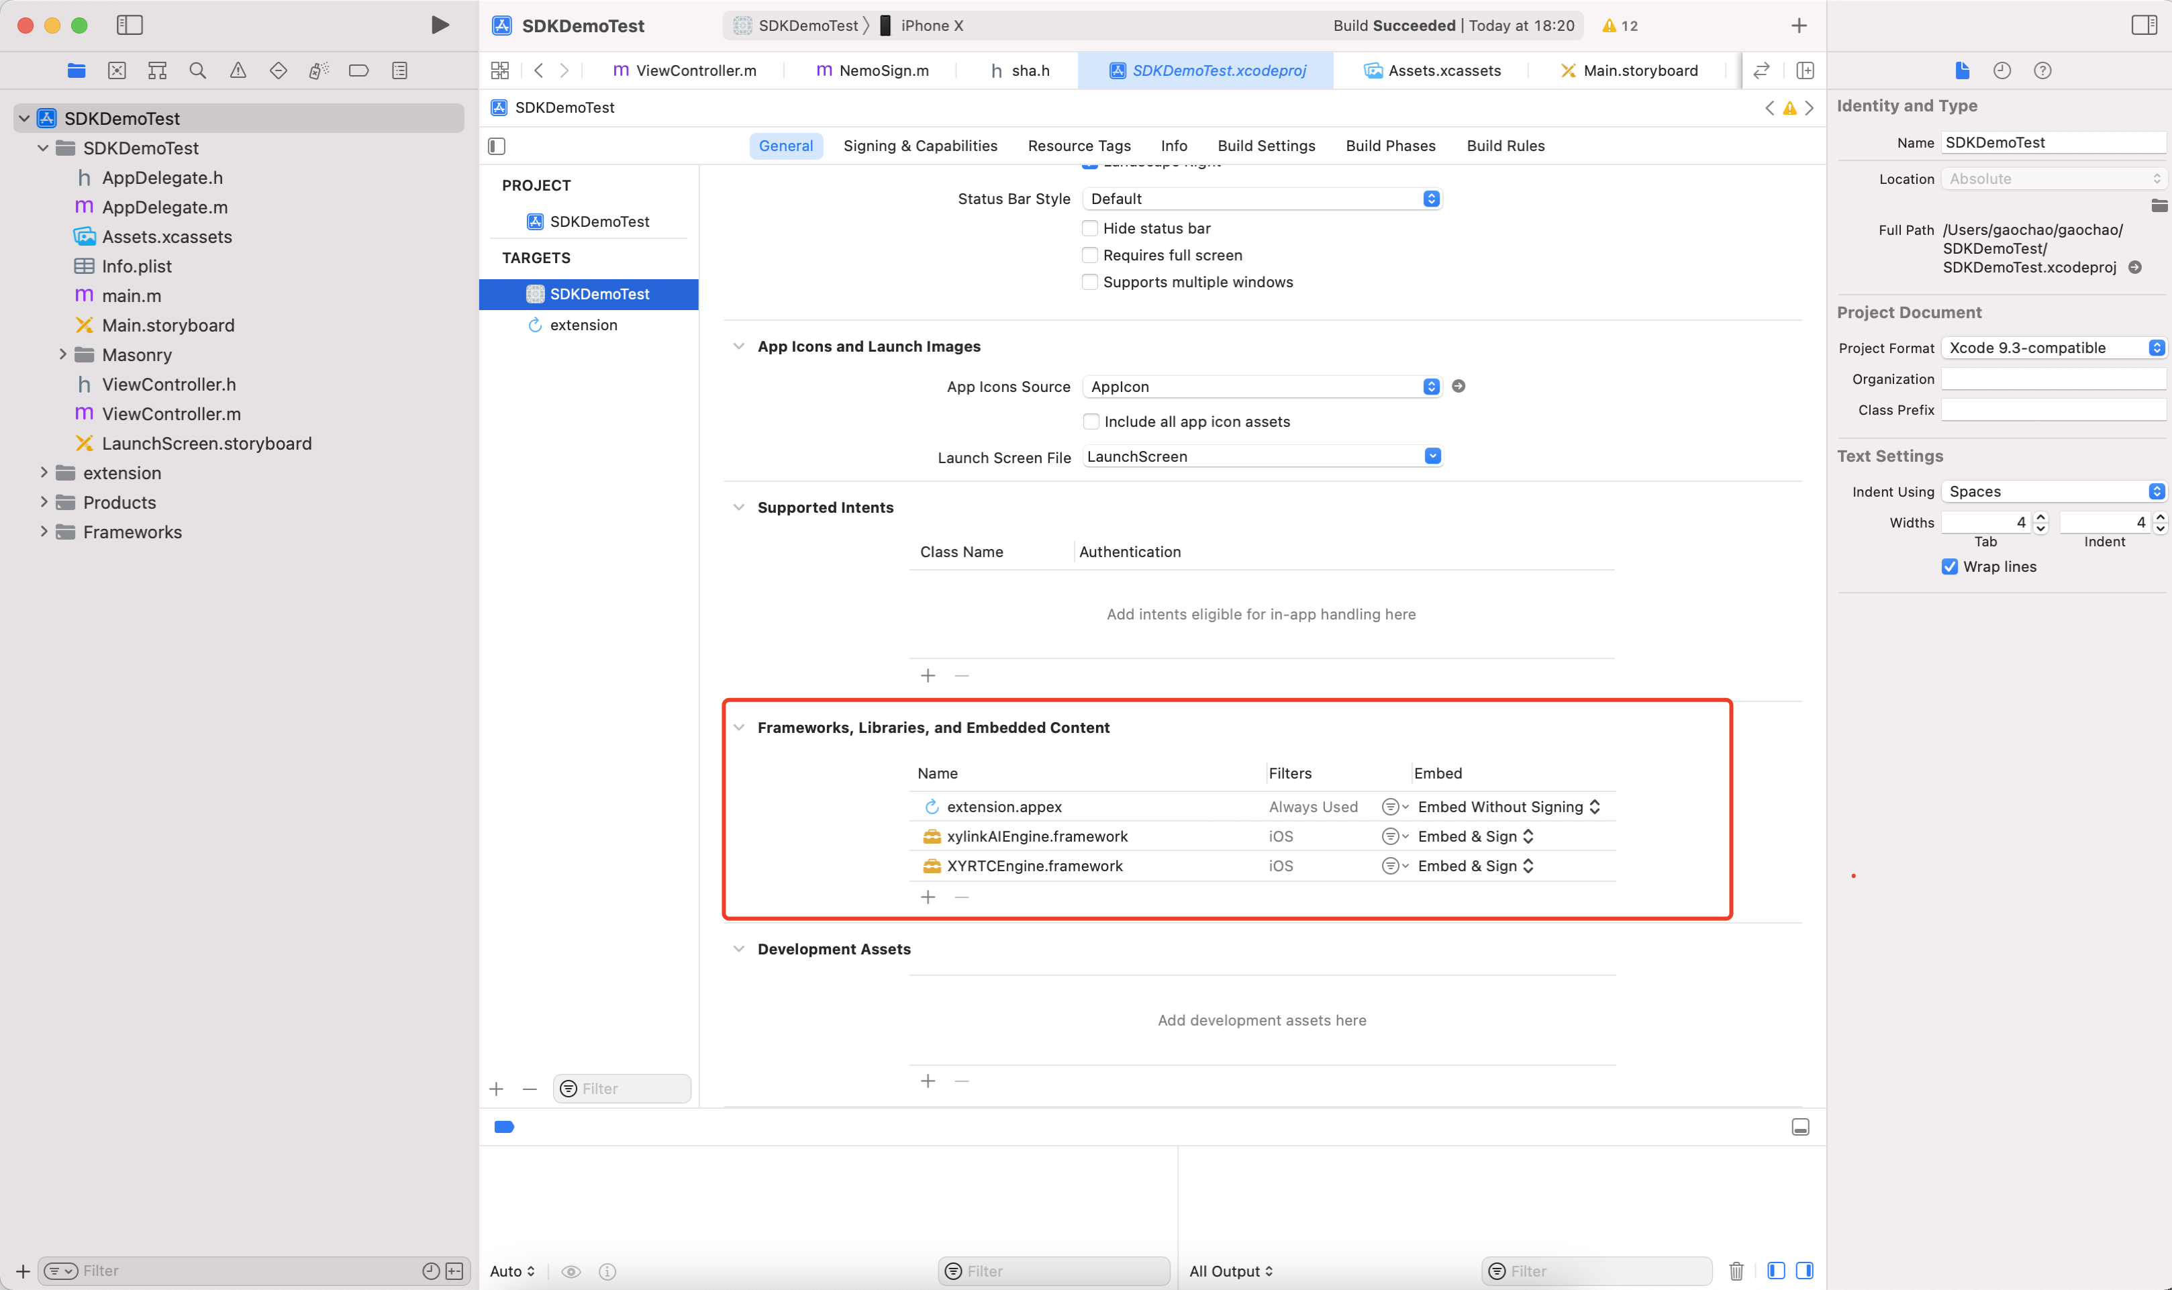Image resolution: width=2172 pixels, height=1290 pixels.
Task: Click the Organization text field
Action: (2053, 379)
